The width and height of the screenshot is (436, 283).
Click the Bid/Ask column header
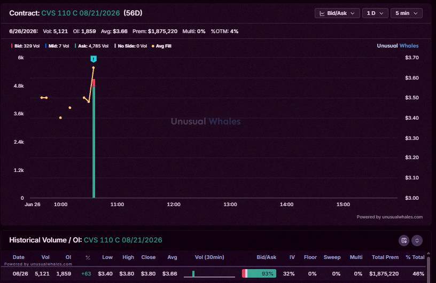tap(266, 257)
